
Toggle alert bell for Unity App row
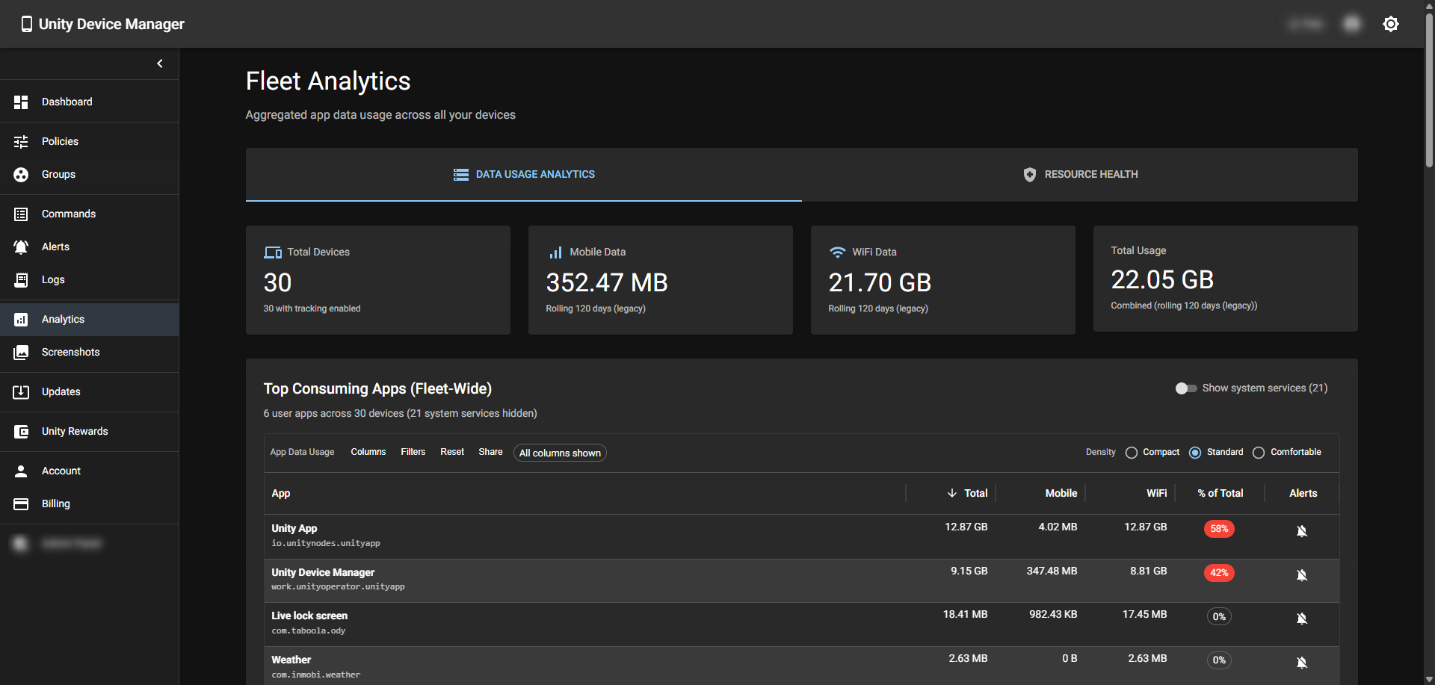1302,531
